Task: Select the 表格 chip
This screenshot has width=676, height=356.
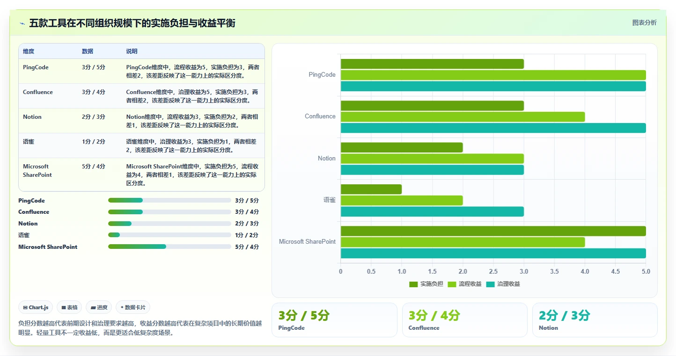Action: coord(69,307)
